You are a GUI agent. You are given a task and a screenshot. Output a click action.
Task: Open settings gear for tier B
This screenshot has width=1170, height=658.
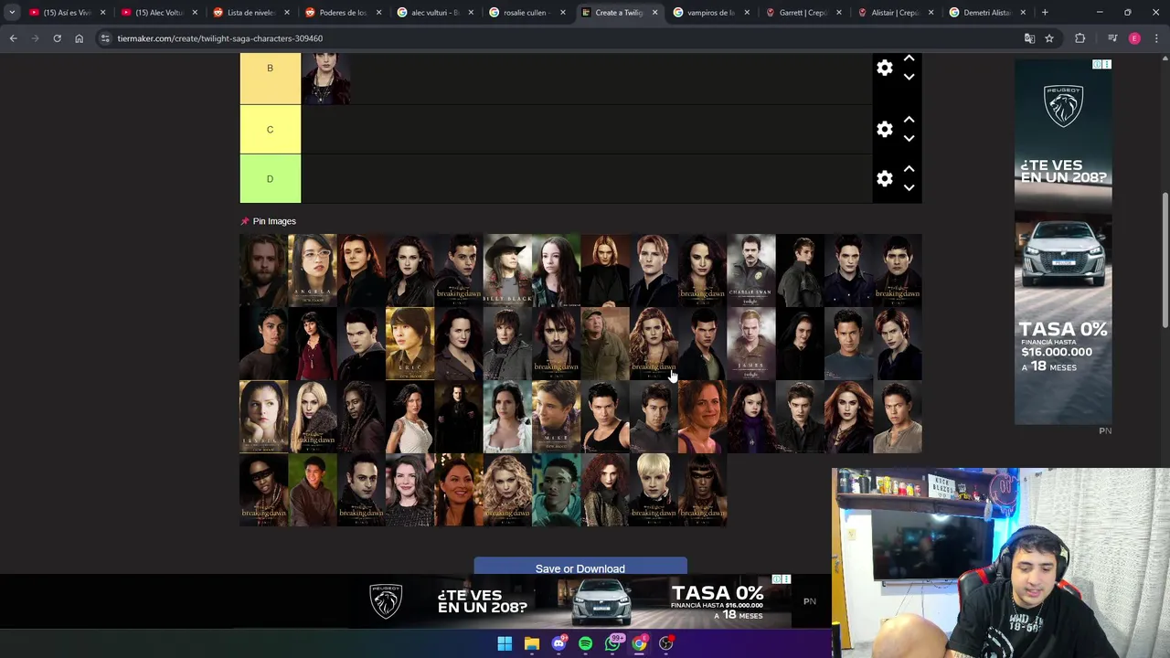(884, 68)
